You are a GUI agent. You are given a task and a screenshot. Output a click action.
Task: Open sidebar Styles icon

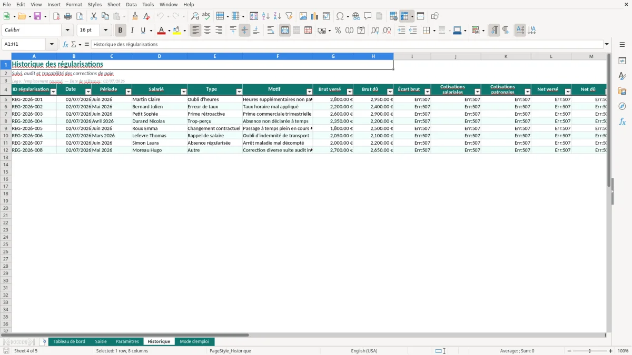622,76
